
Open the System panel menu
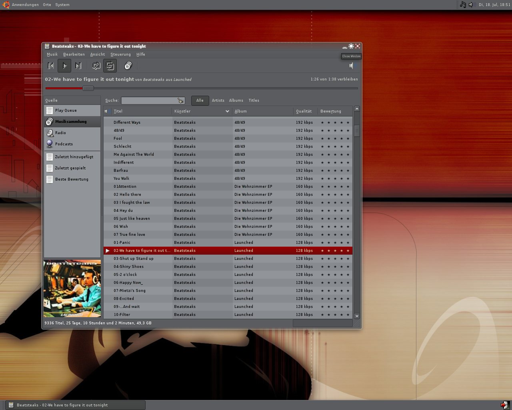tap(62, 5)
